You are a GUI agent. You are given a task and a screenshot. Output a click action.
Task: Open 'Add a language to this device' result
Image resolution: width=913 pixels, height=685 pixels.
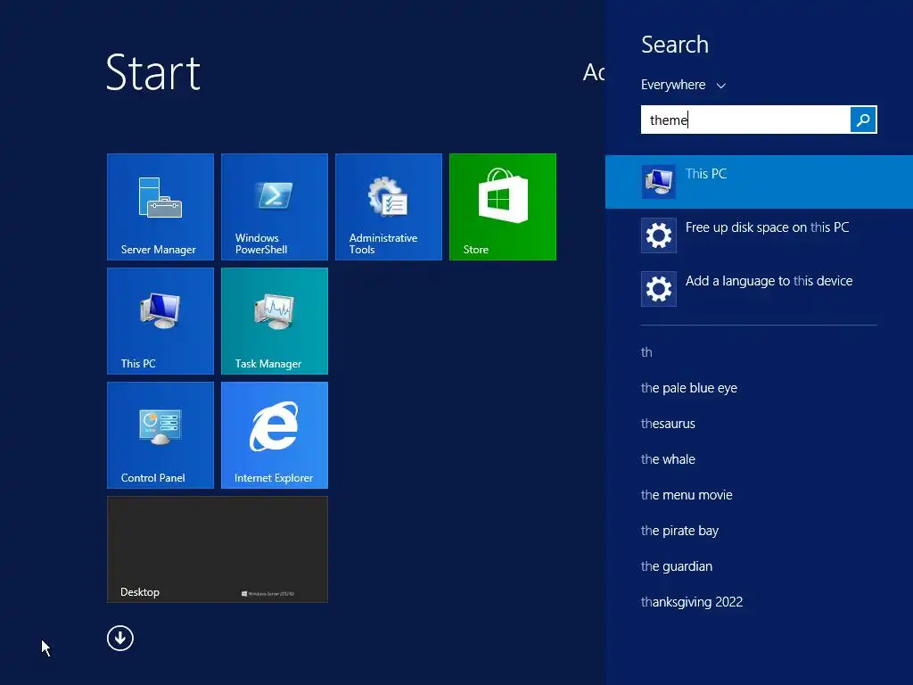[759, 289]
